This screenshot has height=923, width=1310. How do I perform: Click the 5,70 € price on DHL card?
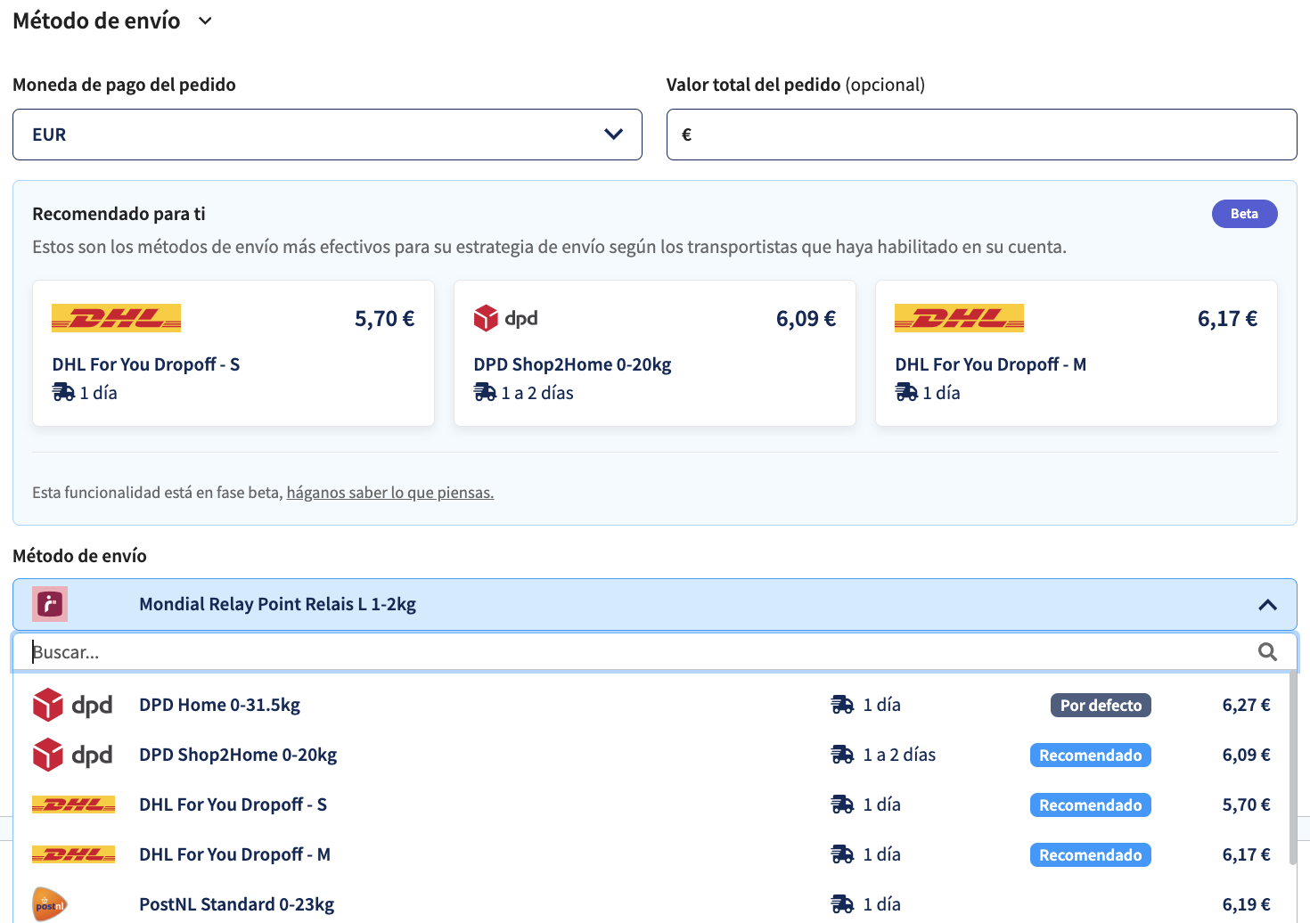coord(384,318)
